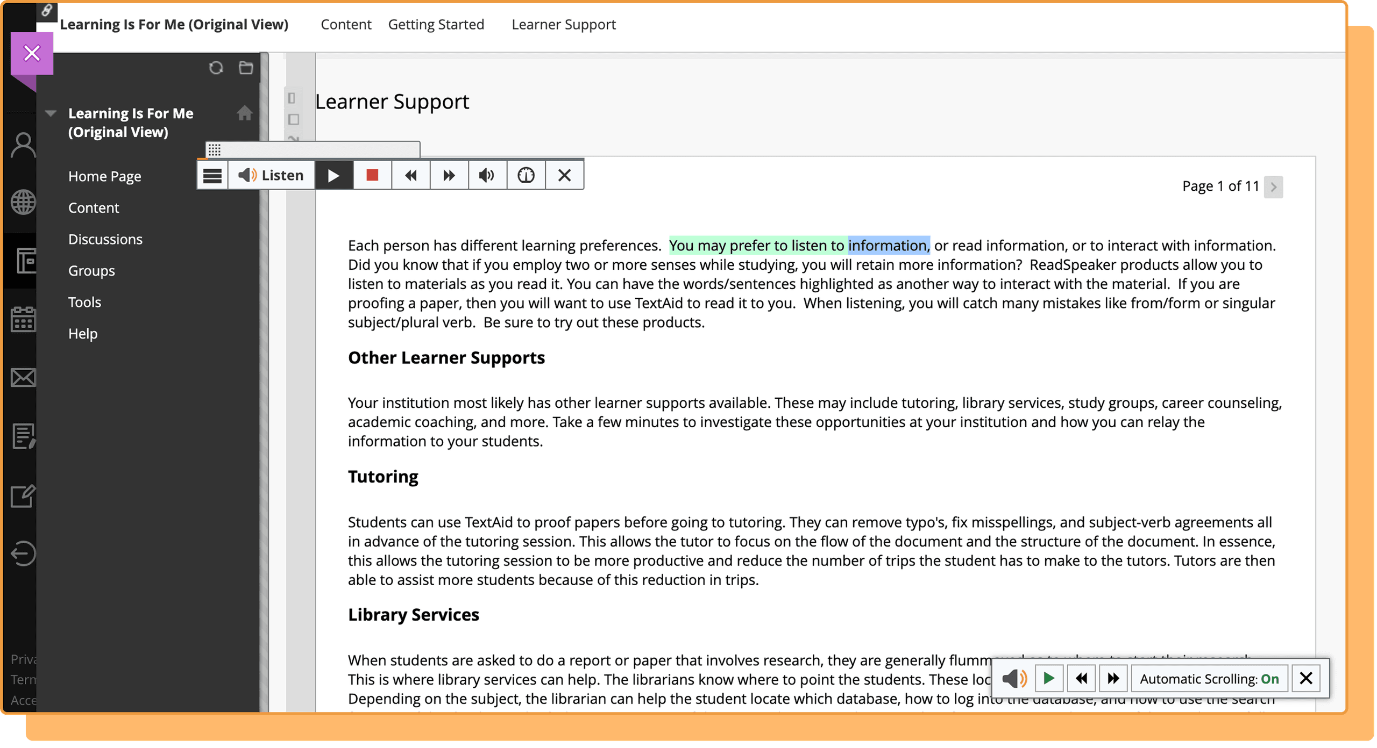
Task: Click Learning Is For Me (Original View) header title
Action: click(x=174, y=24)
